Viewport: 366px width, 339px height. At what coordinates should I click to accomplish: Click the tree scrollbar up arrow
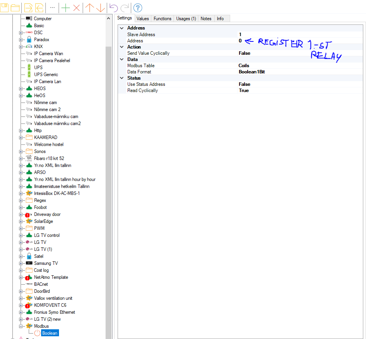point(108,18)
